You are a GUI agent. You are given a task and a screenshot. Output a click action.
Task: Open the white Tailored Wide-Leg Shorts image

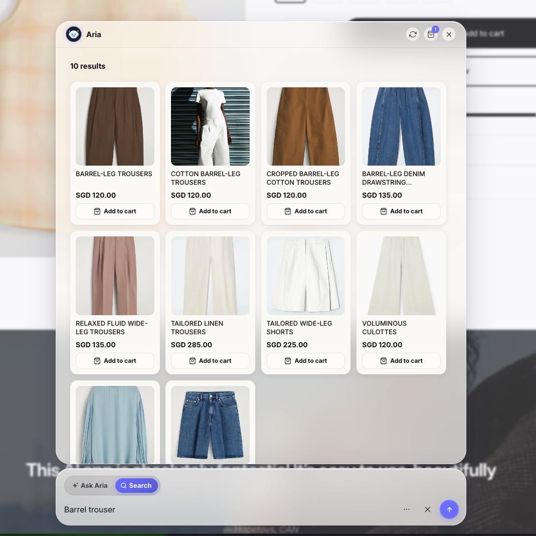point(305,276)
